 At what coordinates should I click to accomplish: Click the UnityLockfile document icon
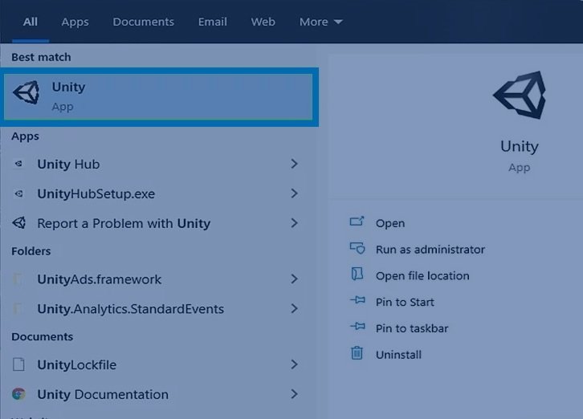click(x=18, y=364)
